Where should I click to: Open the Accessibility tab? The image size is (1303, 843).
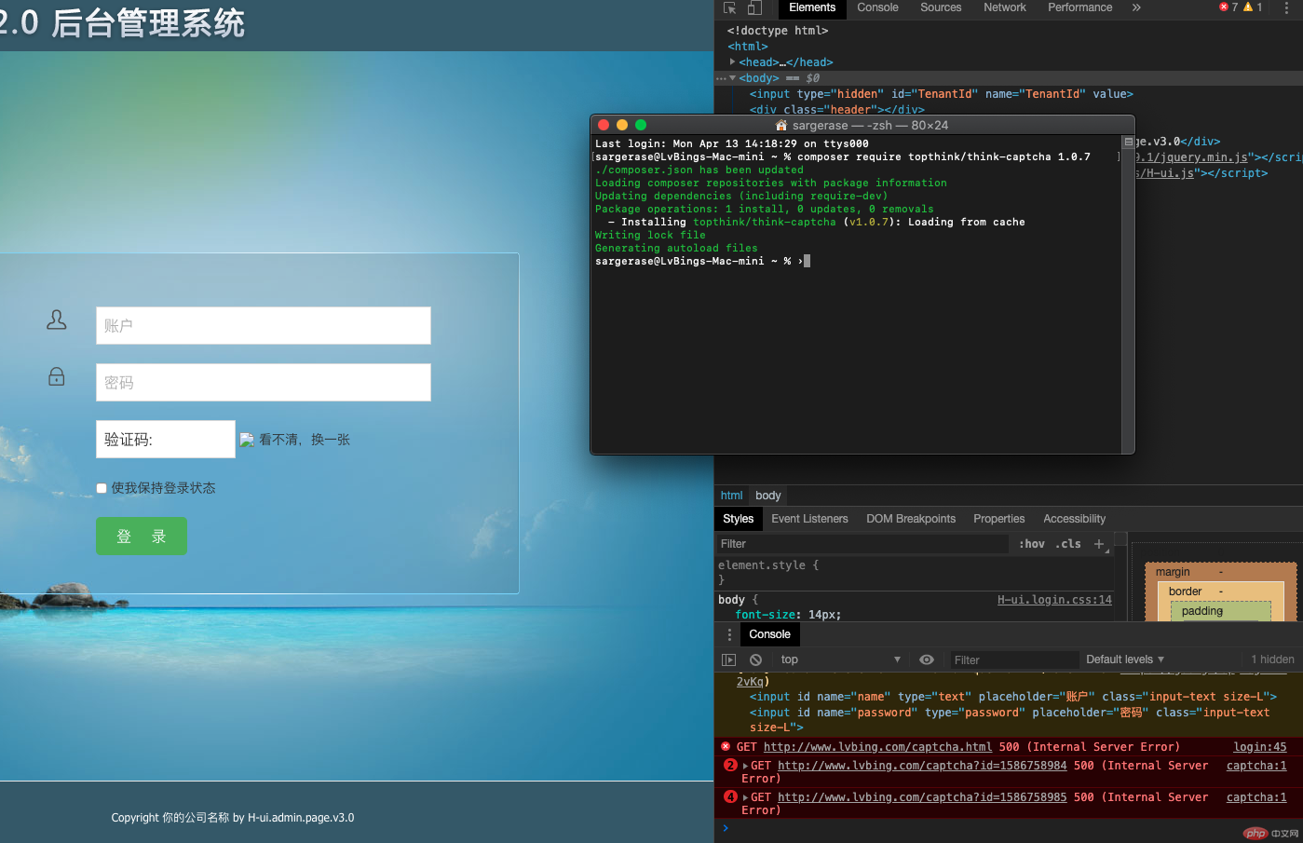1074,519
